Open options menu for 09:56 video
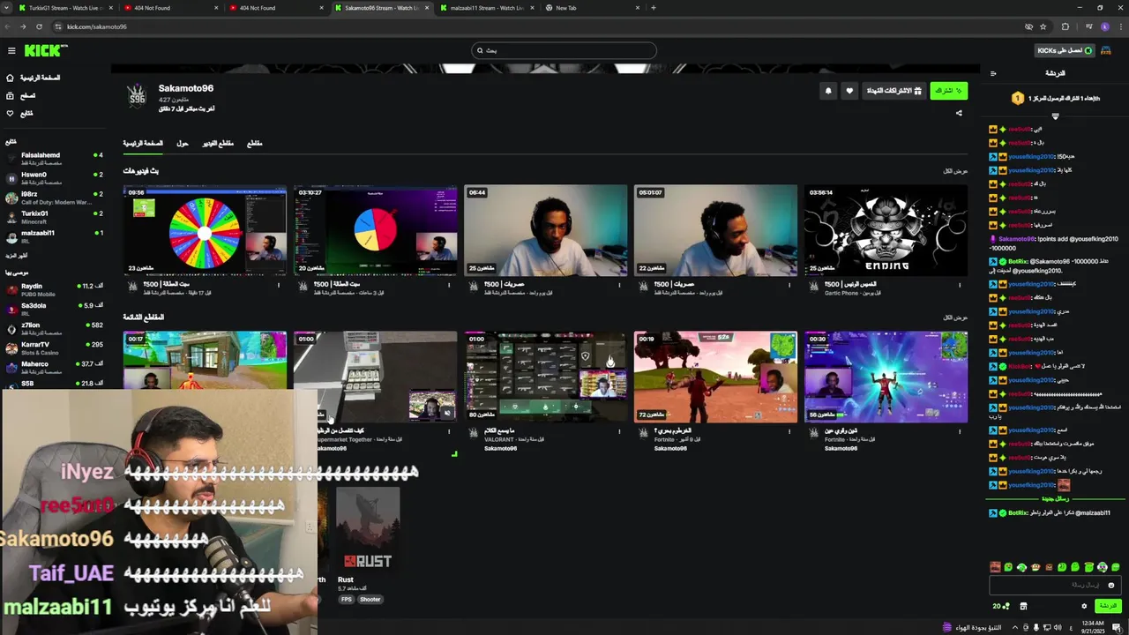The image size is (1129, 635). click(x=279, y=285)
